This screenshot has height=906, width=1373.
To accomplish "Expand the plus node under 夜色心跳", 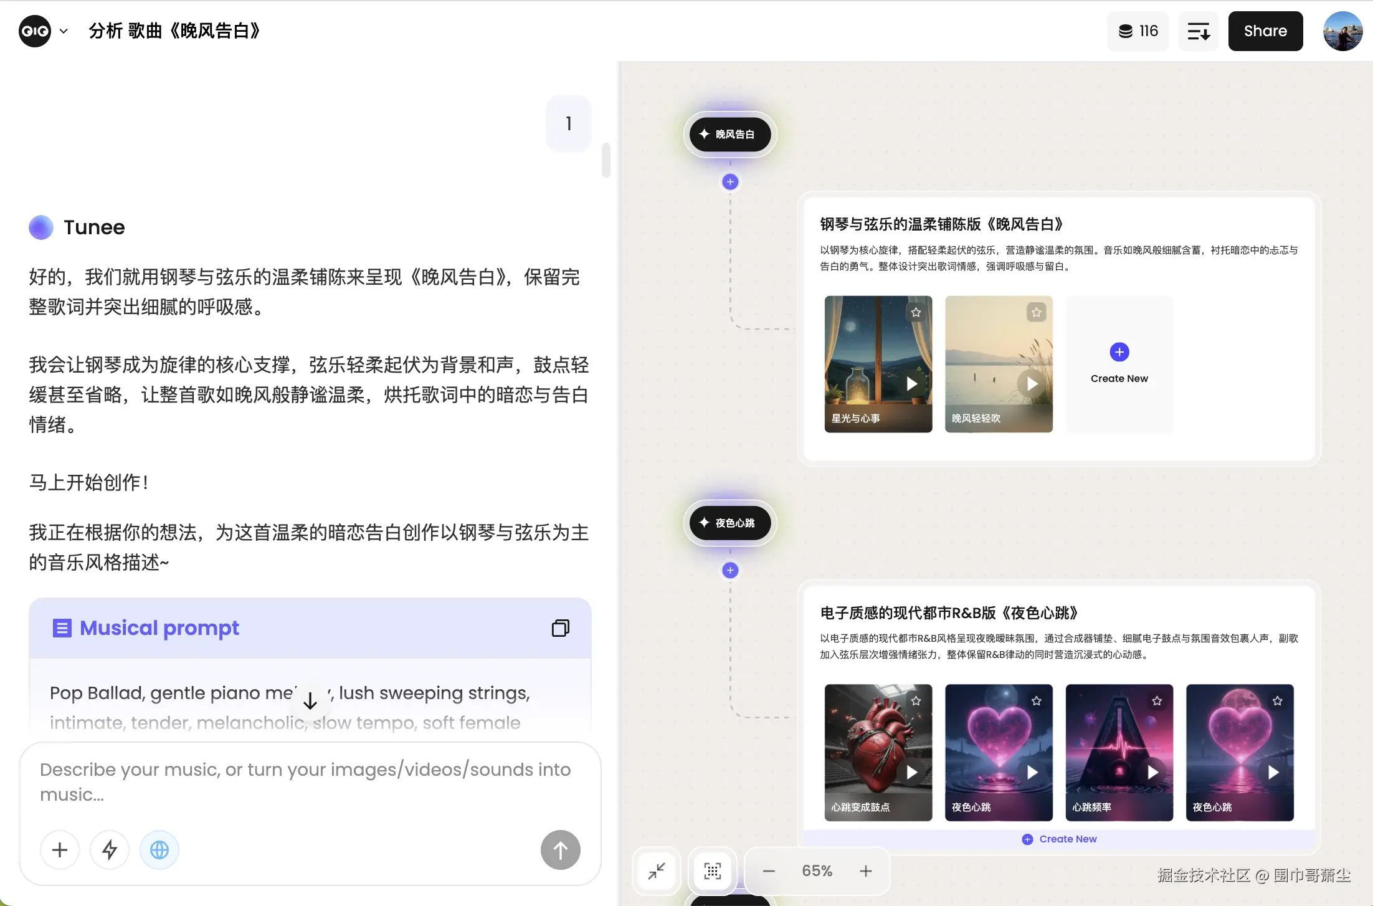I will [729, 570].
